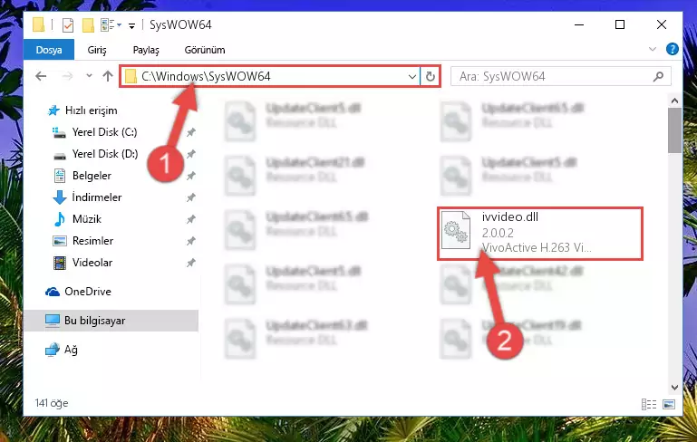Viewport: 697px width, 442px height.
Task: Click the scrollbar down arrow in file list
Action: tap(674, 388)
